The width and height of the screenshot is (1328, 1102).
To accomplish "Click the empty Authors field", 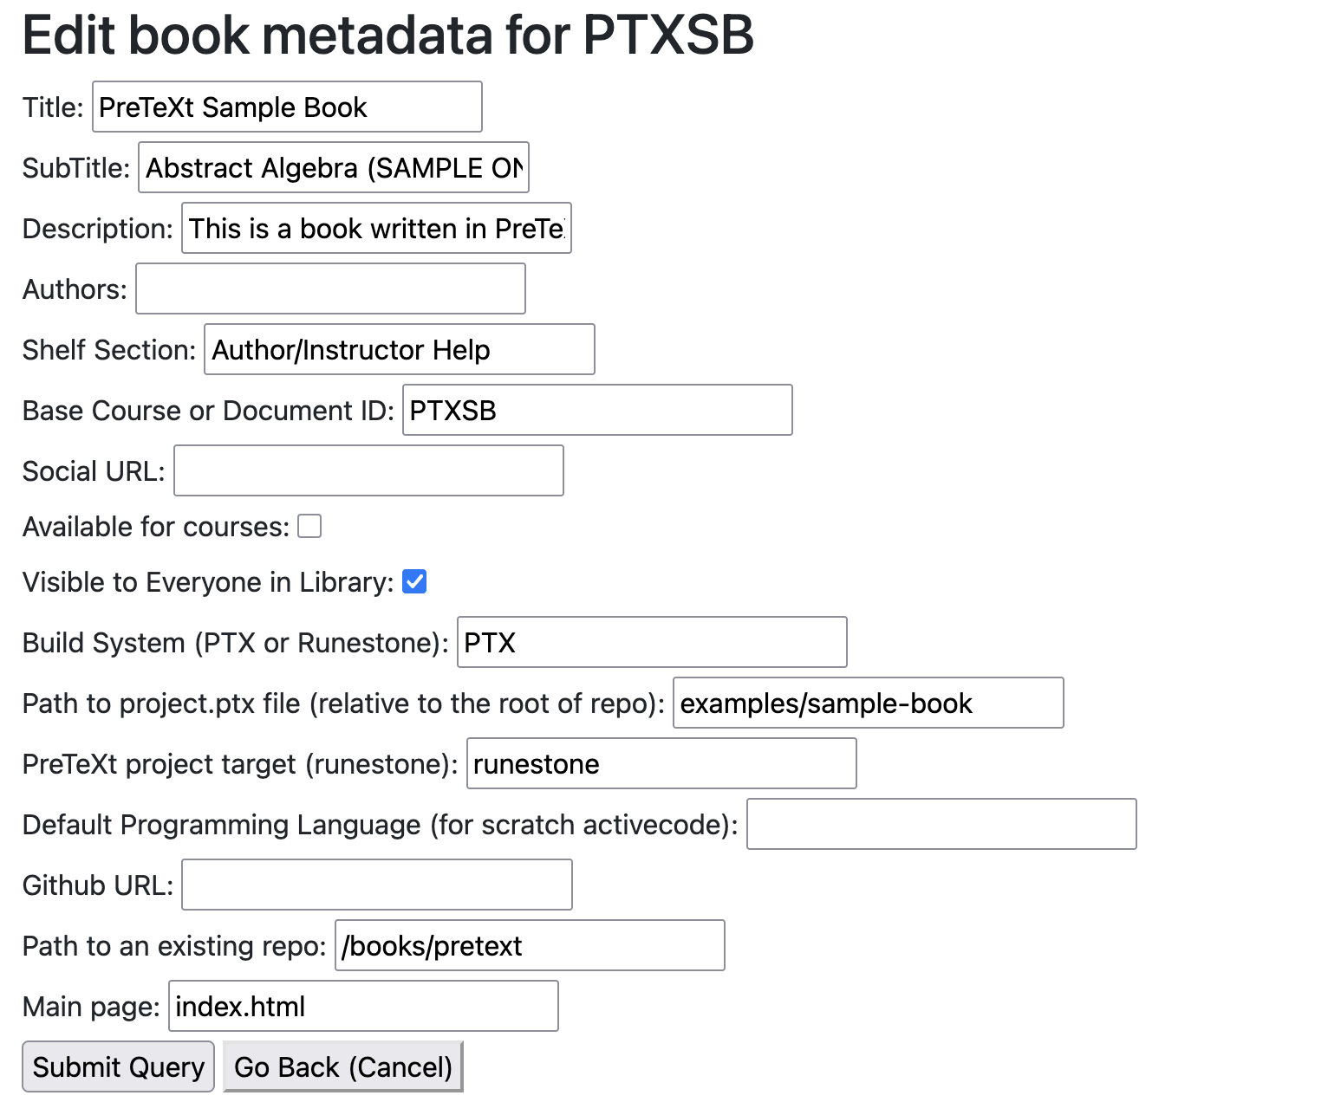I will pyautogui.click(x=329, y=288).
